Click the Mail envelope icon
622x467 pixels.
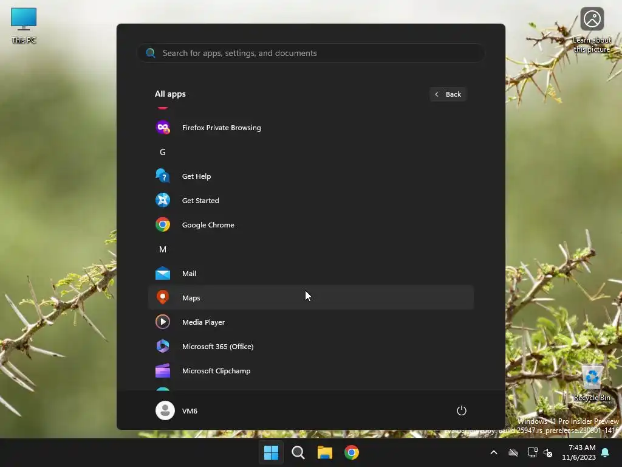(x=163, y=274)
